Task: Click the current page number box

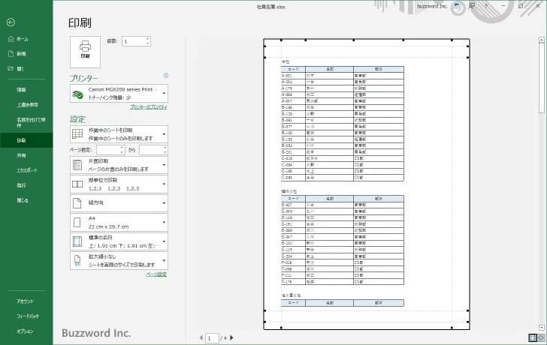Action: coord(212,338)
